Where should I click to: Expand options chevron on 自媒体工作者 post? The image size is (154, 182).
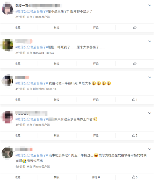coord(150,113)
